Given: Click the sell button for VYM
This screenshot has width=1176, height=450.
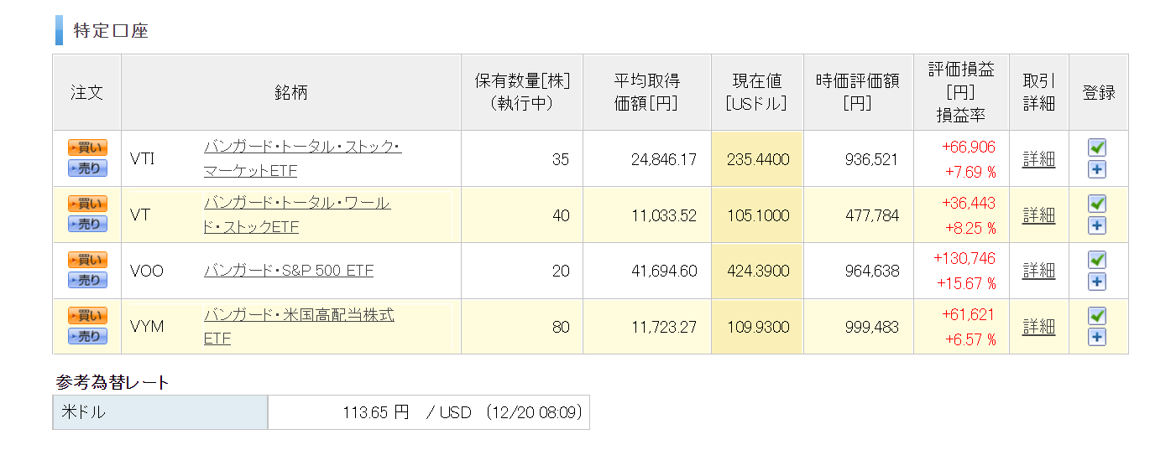Looking at the screenshot, I should point(87,337).
